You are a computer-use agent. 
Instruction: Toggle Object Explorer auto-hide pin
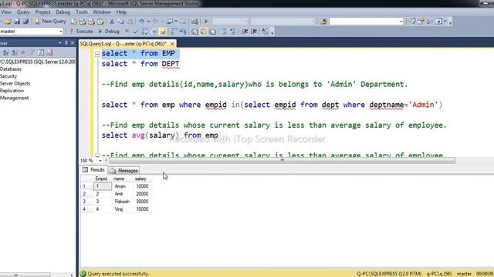click(x=66, y=43)
